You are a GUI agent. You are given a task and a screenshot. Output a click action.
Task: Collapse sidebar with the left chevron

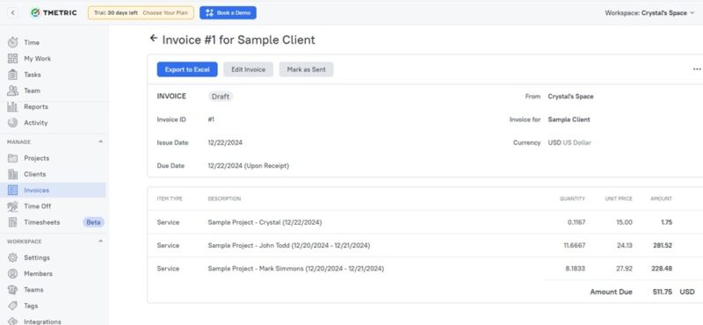tap(12, 12)
